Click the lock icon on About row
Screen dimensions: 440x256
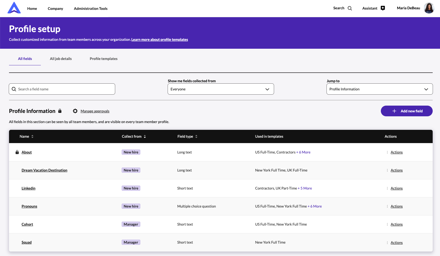17,152
